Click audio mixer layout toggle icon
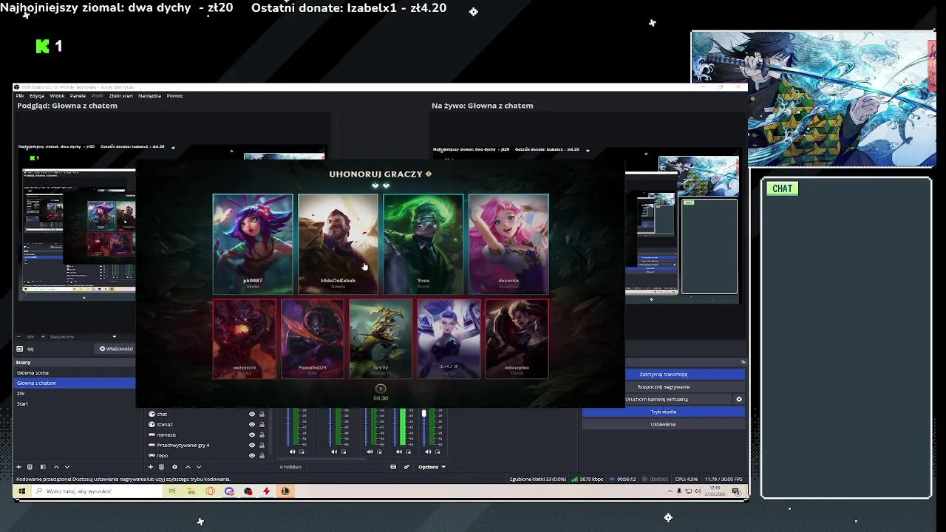 tap(393, 467)
